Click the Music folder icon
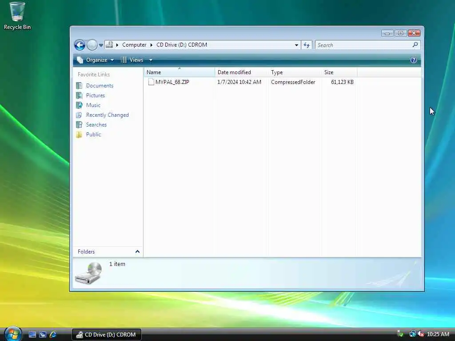The image size is (455, 341). 79,105
